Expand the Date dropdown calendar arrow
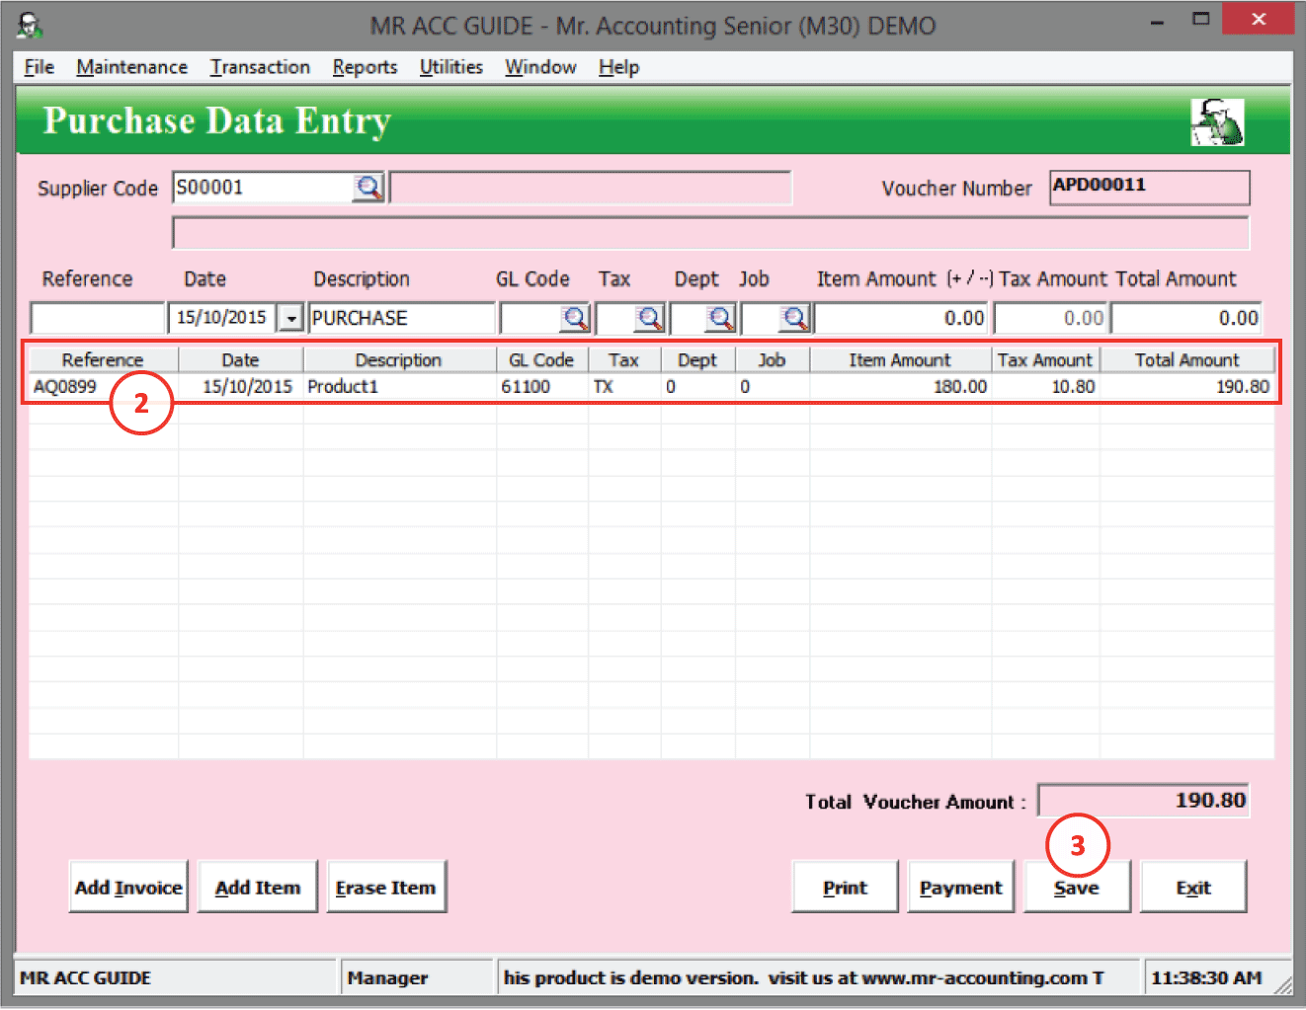Viewport: 1306px width, 1010px height. pyautogui.click(x=290, y=318)
